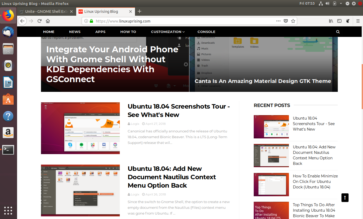Open Firefox from the Ubuntu dock
The width and height of the screenshot is (363, 219).
click(x=8, y=15)
